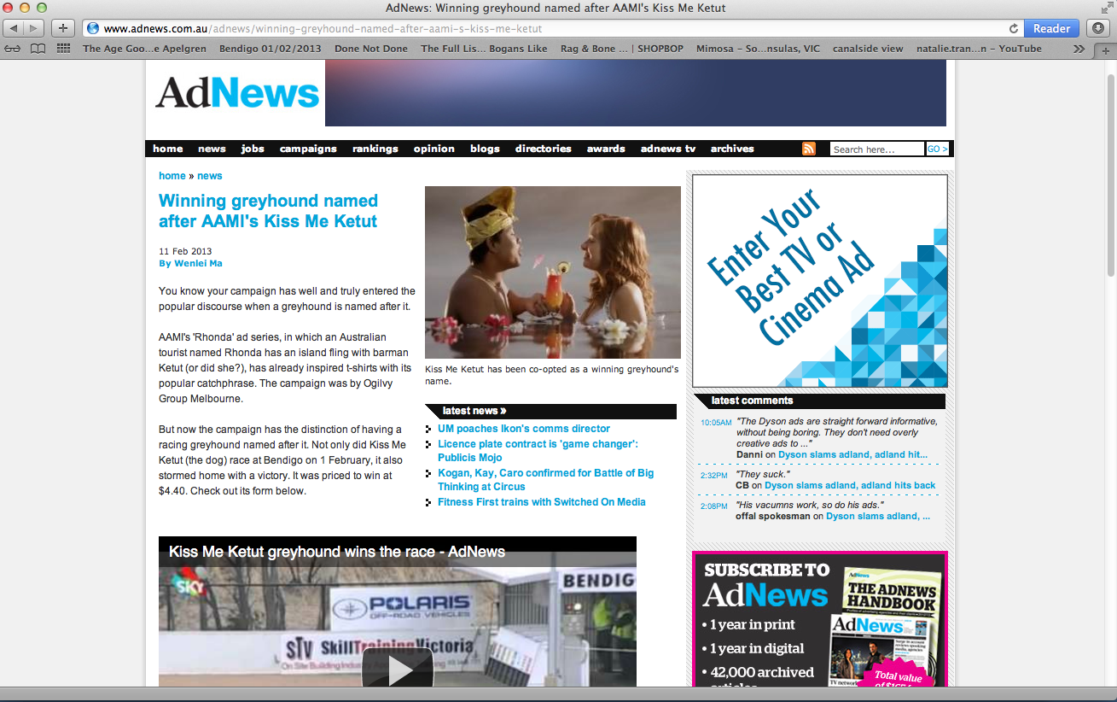Click the '10:05AM' comment timestamp
The image size is (1117, 702).
click(x=716, y=422)
